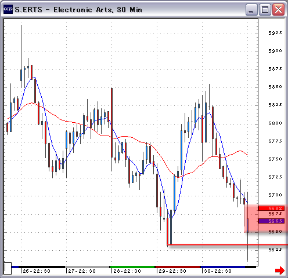Select the 28-22:30 time axis label
The height and width of the screenshot is (278, 288).
(x=127, y=271)
